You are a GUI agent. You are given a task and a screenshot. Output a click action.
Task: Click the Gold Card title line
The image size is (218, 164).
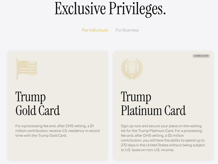click(x=38, y=110)
